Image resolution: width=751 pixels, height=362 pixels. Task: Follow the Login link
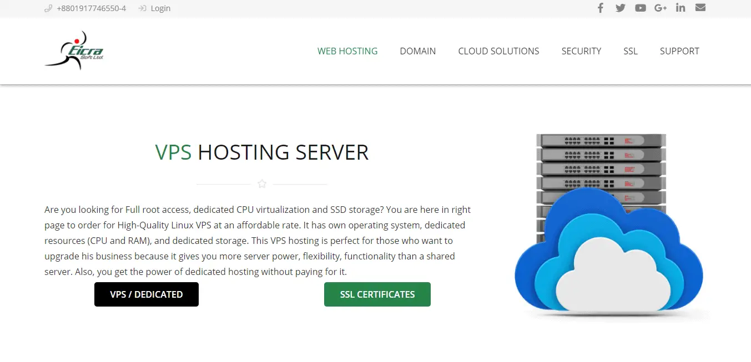160,8
